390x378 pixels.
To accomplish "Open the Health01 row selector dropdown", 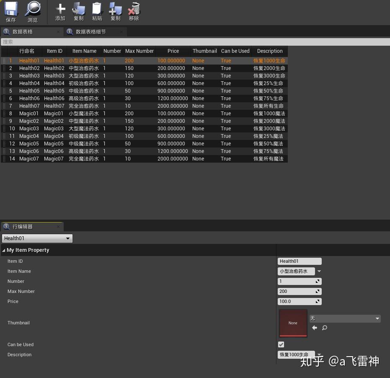I will coord(67,238).
